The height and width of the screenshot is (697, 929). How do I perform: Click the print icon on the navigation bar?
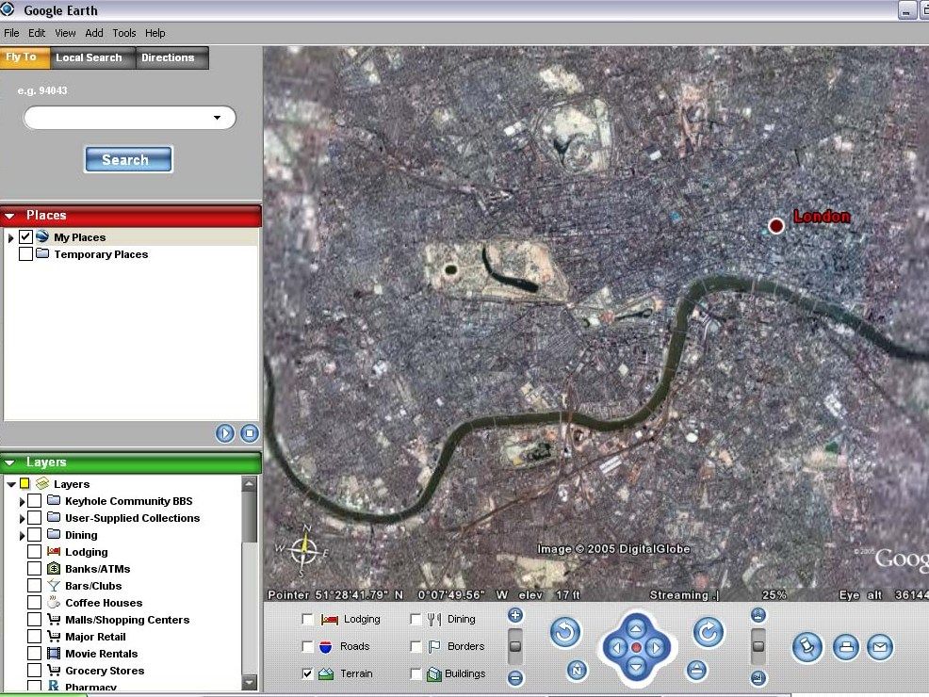point(845,647)
